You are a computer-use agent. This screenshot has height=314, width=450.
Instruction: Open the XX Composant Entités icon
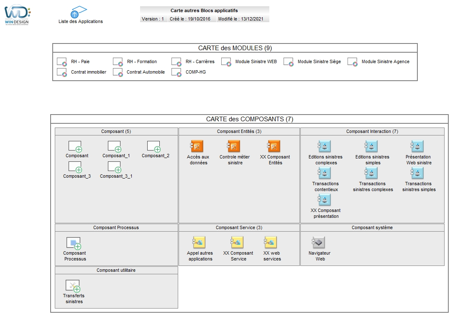[274, 146]
